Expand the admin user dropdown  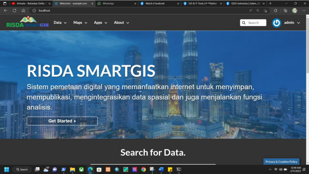[292, 23]
